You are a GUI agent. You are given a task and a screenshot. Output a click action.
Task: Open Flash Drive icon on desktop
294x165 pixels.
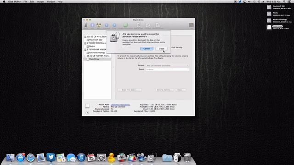pyautogui.click(x=269, y=27)
